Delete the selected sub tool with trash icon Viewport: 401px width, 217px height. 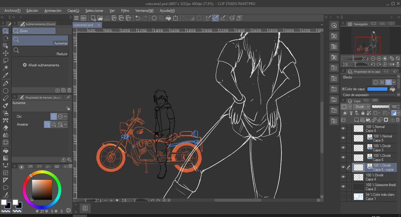69,90
